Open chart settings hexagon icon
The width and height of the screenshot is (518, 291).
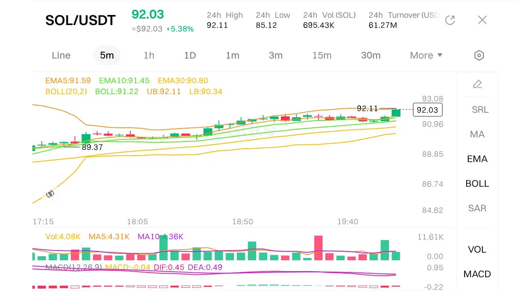click(x=479, y=55)
